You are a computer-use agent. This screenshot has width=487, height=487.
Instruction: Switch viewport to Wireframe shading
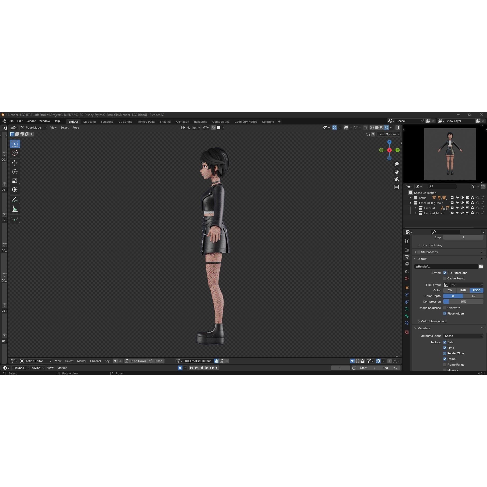click(372, 128)
